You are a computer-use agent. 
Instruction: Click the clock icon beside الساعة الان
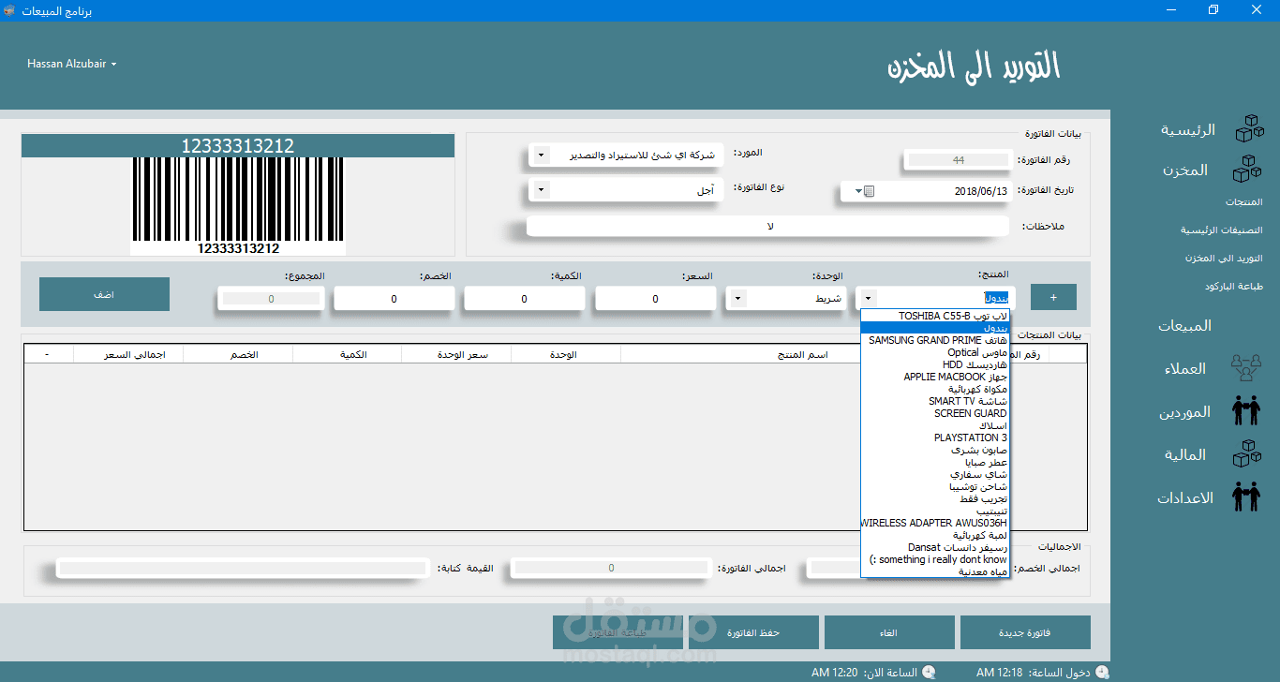click(928, 672)
